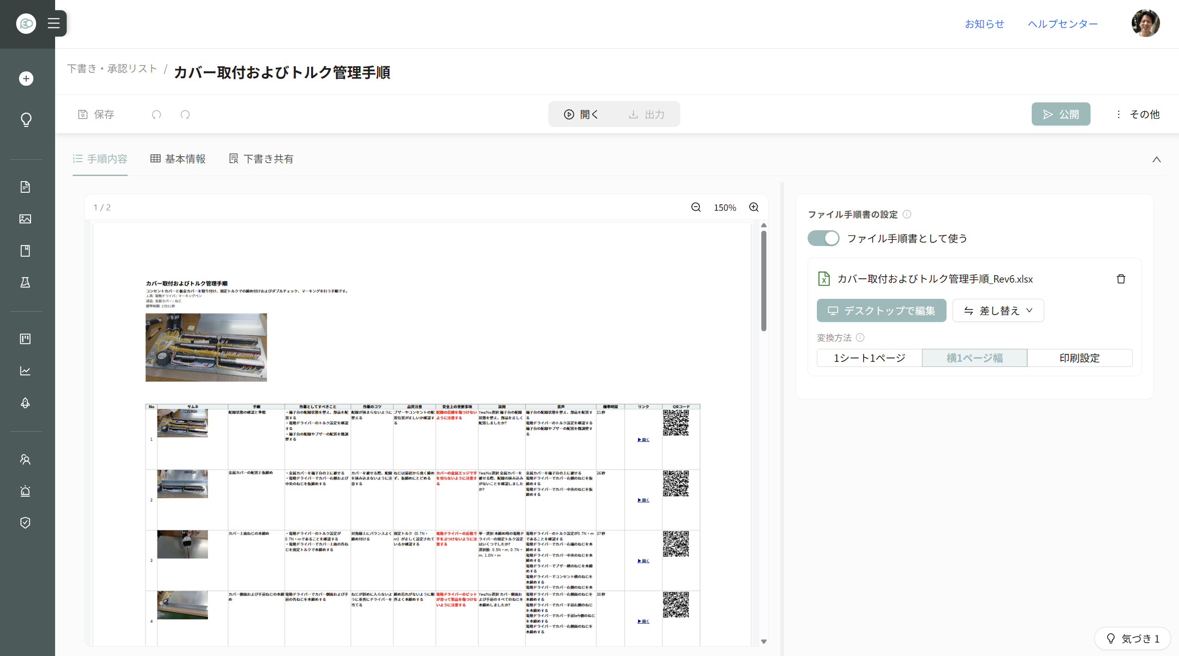Click the page title カバー取付およびトルク管理手順
Viewport: 1179px width, 656px height.
(282, 72)
